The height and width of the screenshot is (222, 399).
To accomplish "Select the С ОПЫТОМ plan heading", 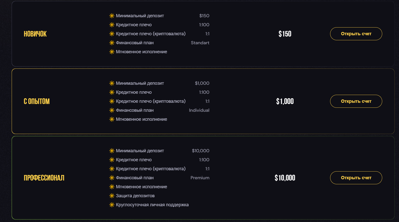I will pyautogui.click(x=37, y=101).
